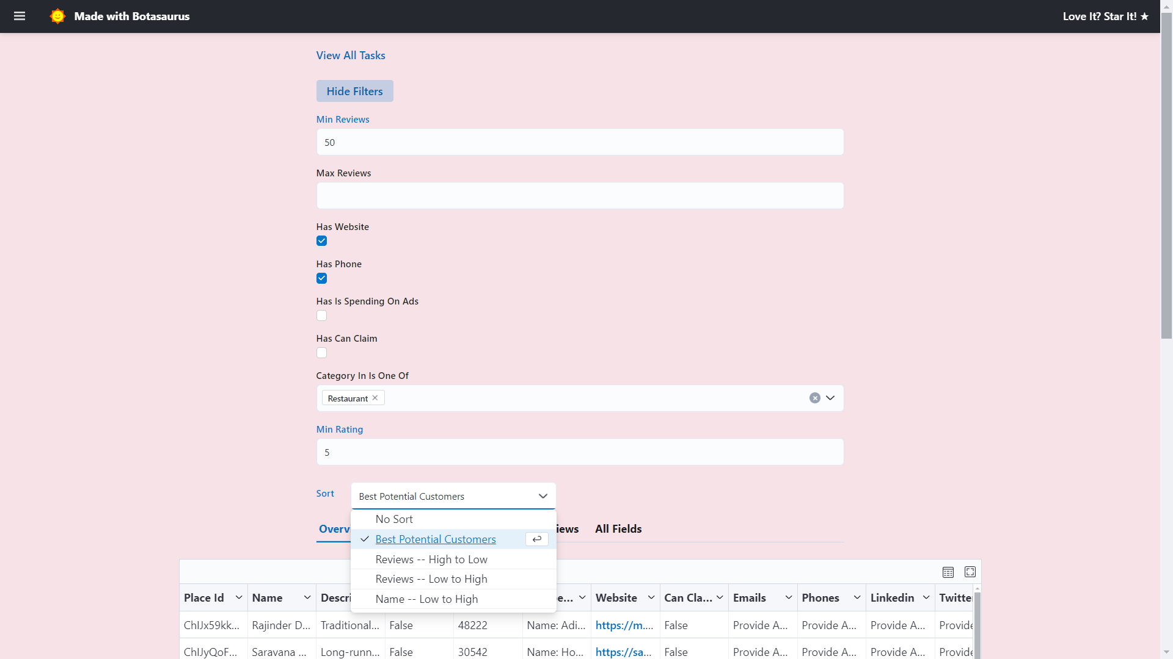Open the hamburger navigation menu
This screenshot has width=1173, height=659.
(x=20, y=16)
